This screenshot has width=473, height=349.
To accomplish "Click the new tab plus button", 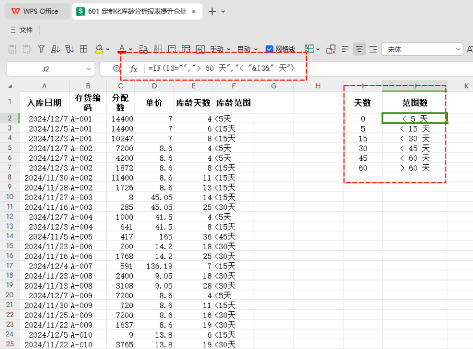I will click(x=212, y=11).
